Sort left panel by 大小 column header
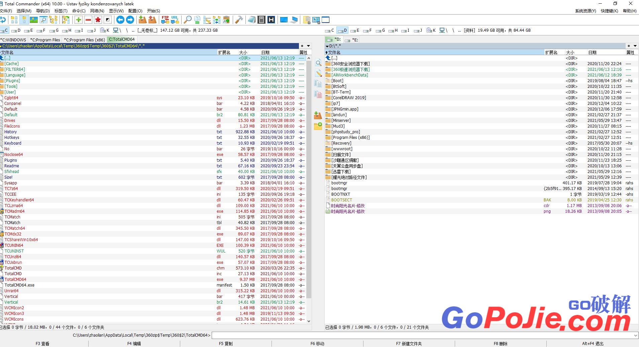Image resolution: width=639 pixels, height=347 pixels. point(249,52)
